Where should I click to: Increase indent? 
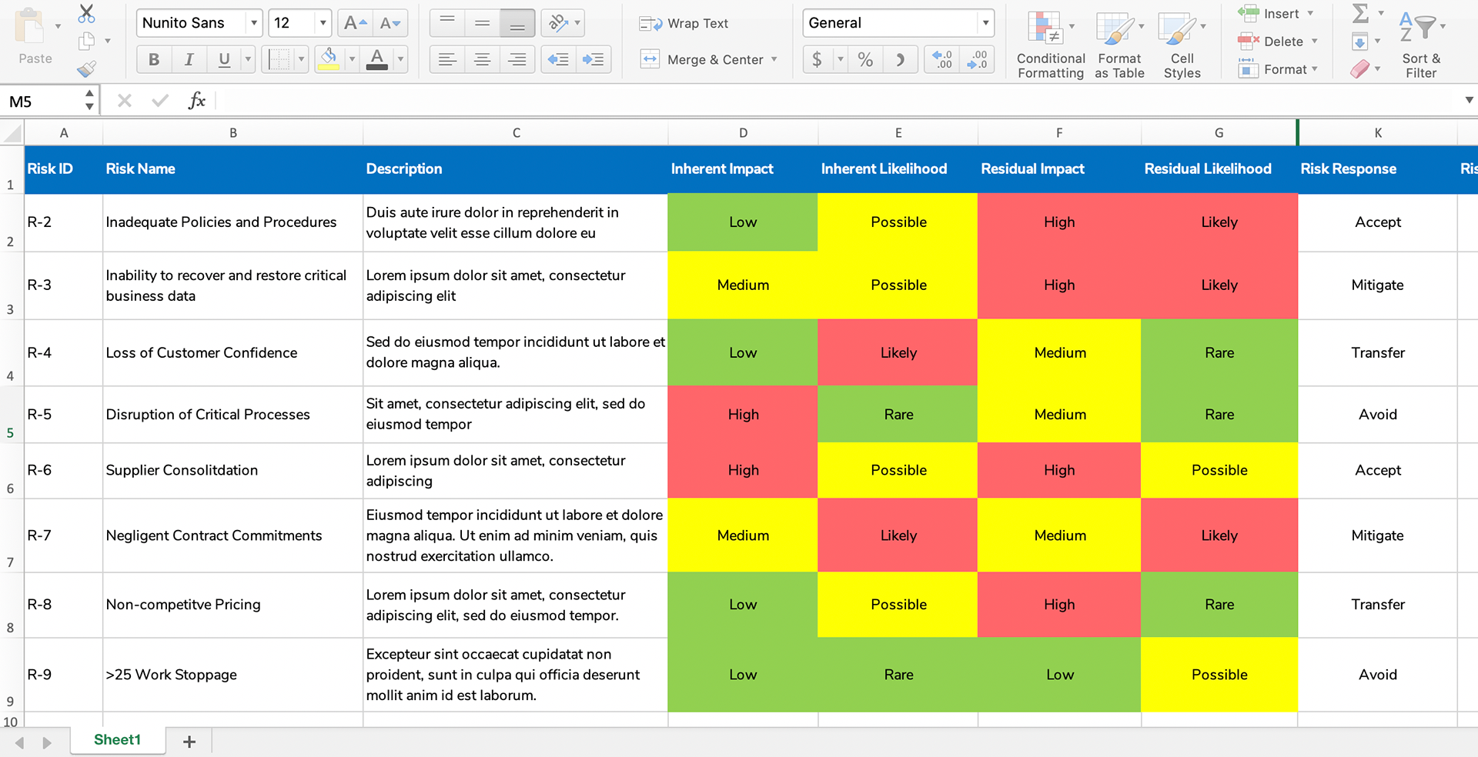click(593, 59)
